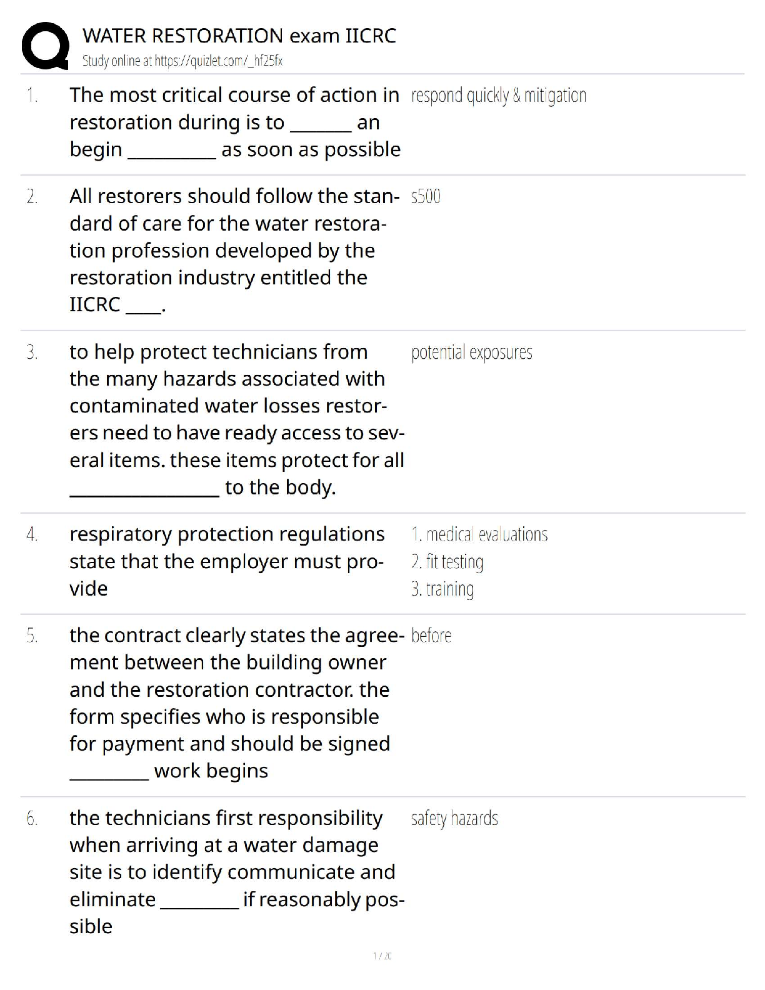The height and width of the screenshot is (990, 765).
Task: Click the page number indicator at bottom
Action: click(x=382, y=956)
